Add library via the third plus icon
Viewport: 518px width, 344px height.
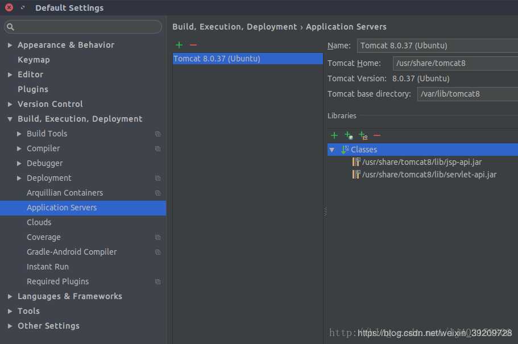[363, 135]
